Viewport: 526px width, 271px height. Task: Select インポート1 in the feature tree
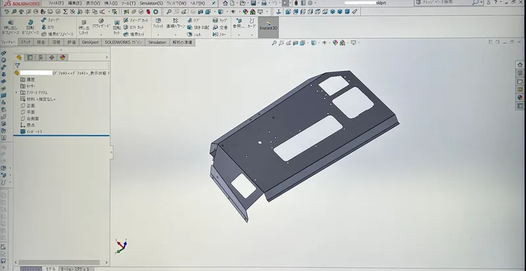[x=31, y=132]
